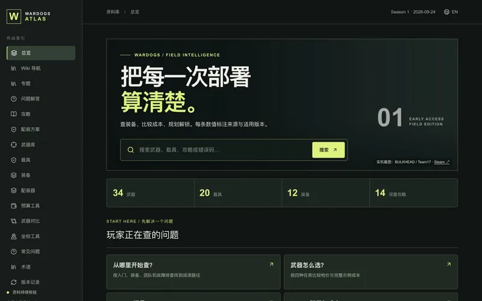Go to 专题 in the sidebar
The height and width of the screenshot is (301, 482).
point(41,84)
